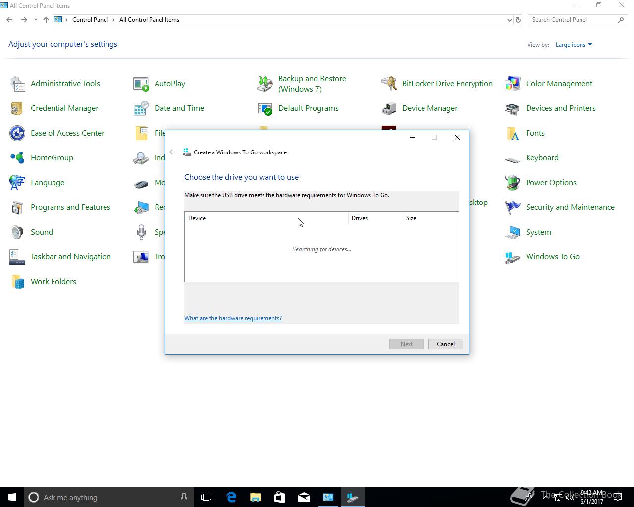Open the HomeGroup icon

[x=17, y=158]
